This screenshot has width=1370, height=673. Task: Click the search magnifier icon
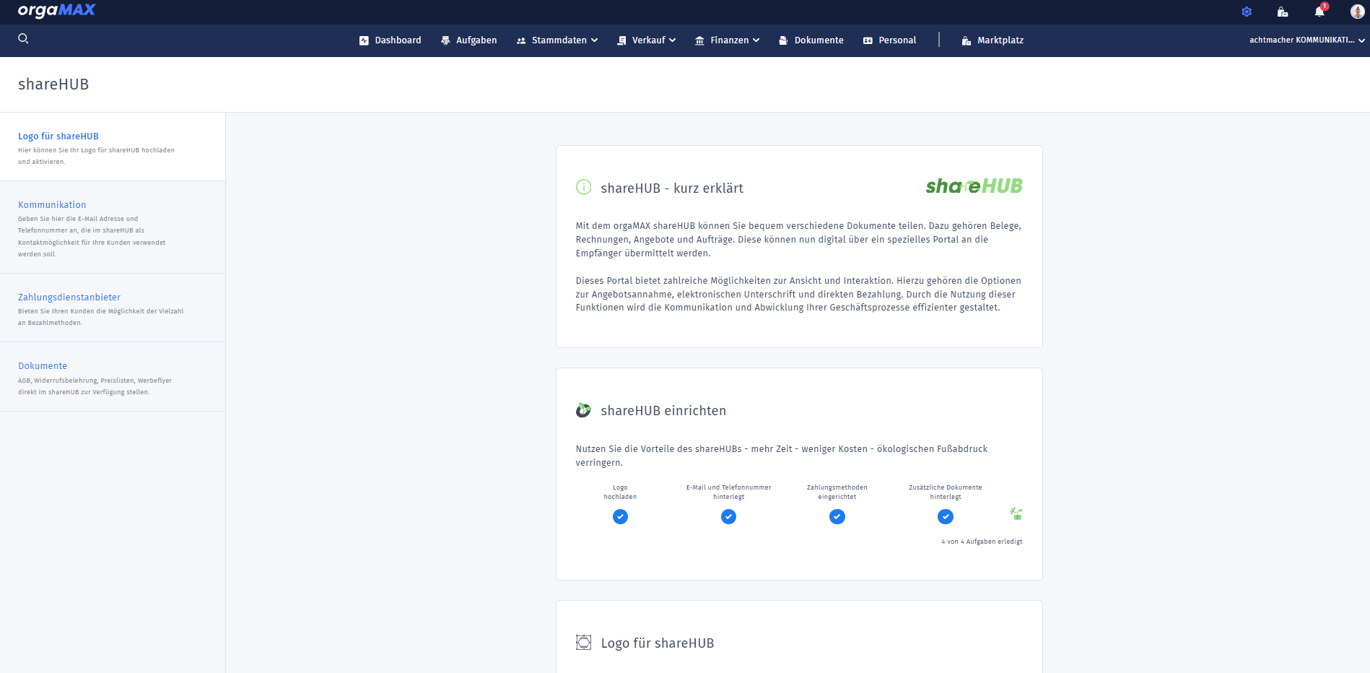23,39
